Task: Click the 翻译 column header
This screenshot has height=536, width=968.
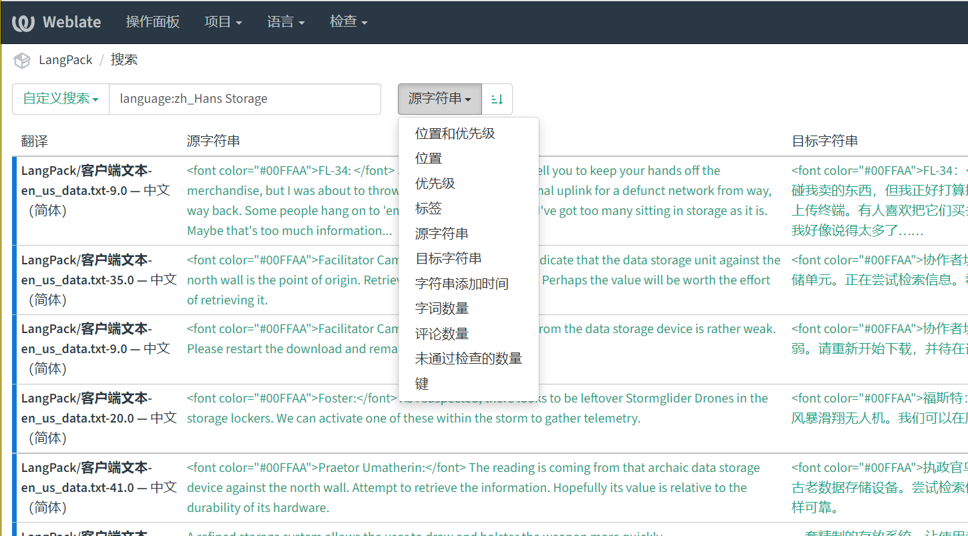Action: click(x=35, y=142)
